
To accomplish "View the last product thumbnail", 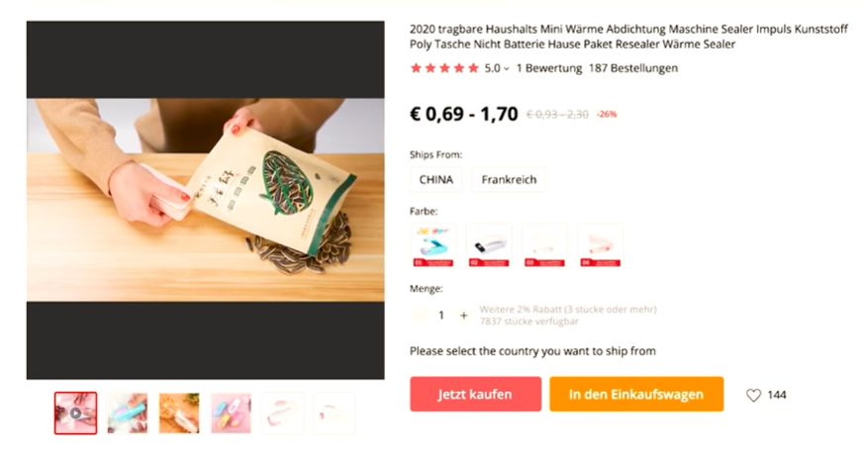I will click(x=334, y=412).
